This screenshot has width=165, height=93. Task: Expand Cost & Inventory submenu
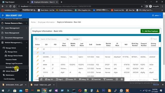point(26,79)
